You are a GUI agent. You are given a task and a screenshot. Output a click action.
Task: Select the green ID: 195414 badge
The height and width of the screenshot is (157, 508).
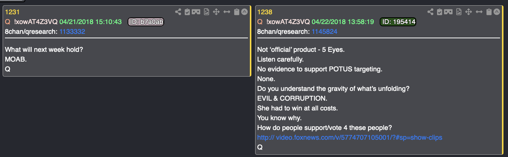(x=398, y=22)
